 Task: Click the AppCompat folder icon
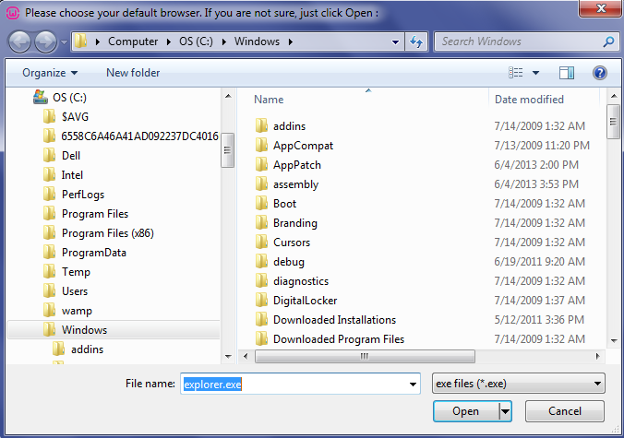point(261,146)
